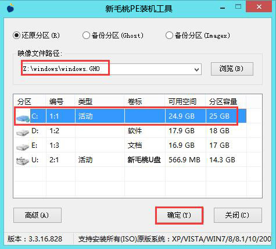Sort by the 分区容量 column header
This screenshot has width=276, height=249.
click(223, 101)
